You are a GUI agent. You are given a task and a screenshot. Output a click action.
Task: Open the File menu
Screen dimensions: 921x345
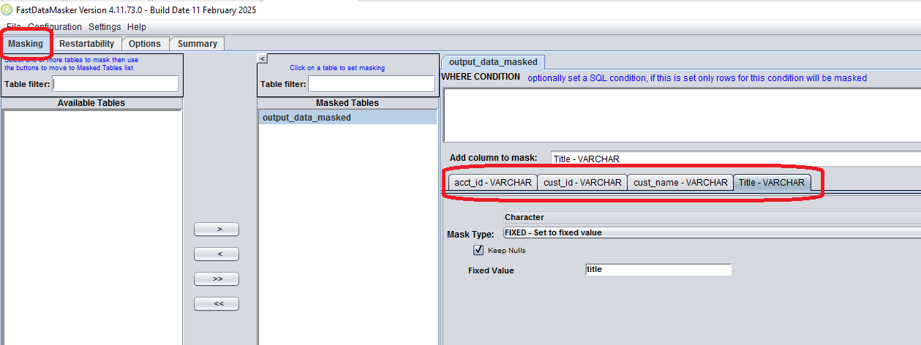(14, 26)
